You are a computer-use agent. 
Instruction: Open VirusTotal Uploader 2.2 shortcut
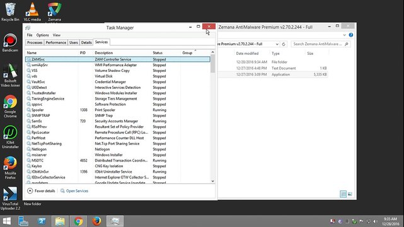pyautogui.click(x=10, y=199)
